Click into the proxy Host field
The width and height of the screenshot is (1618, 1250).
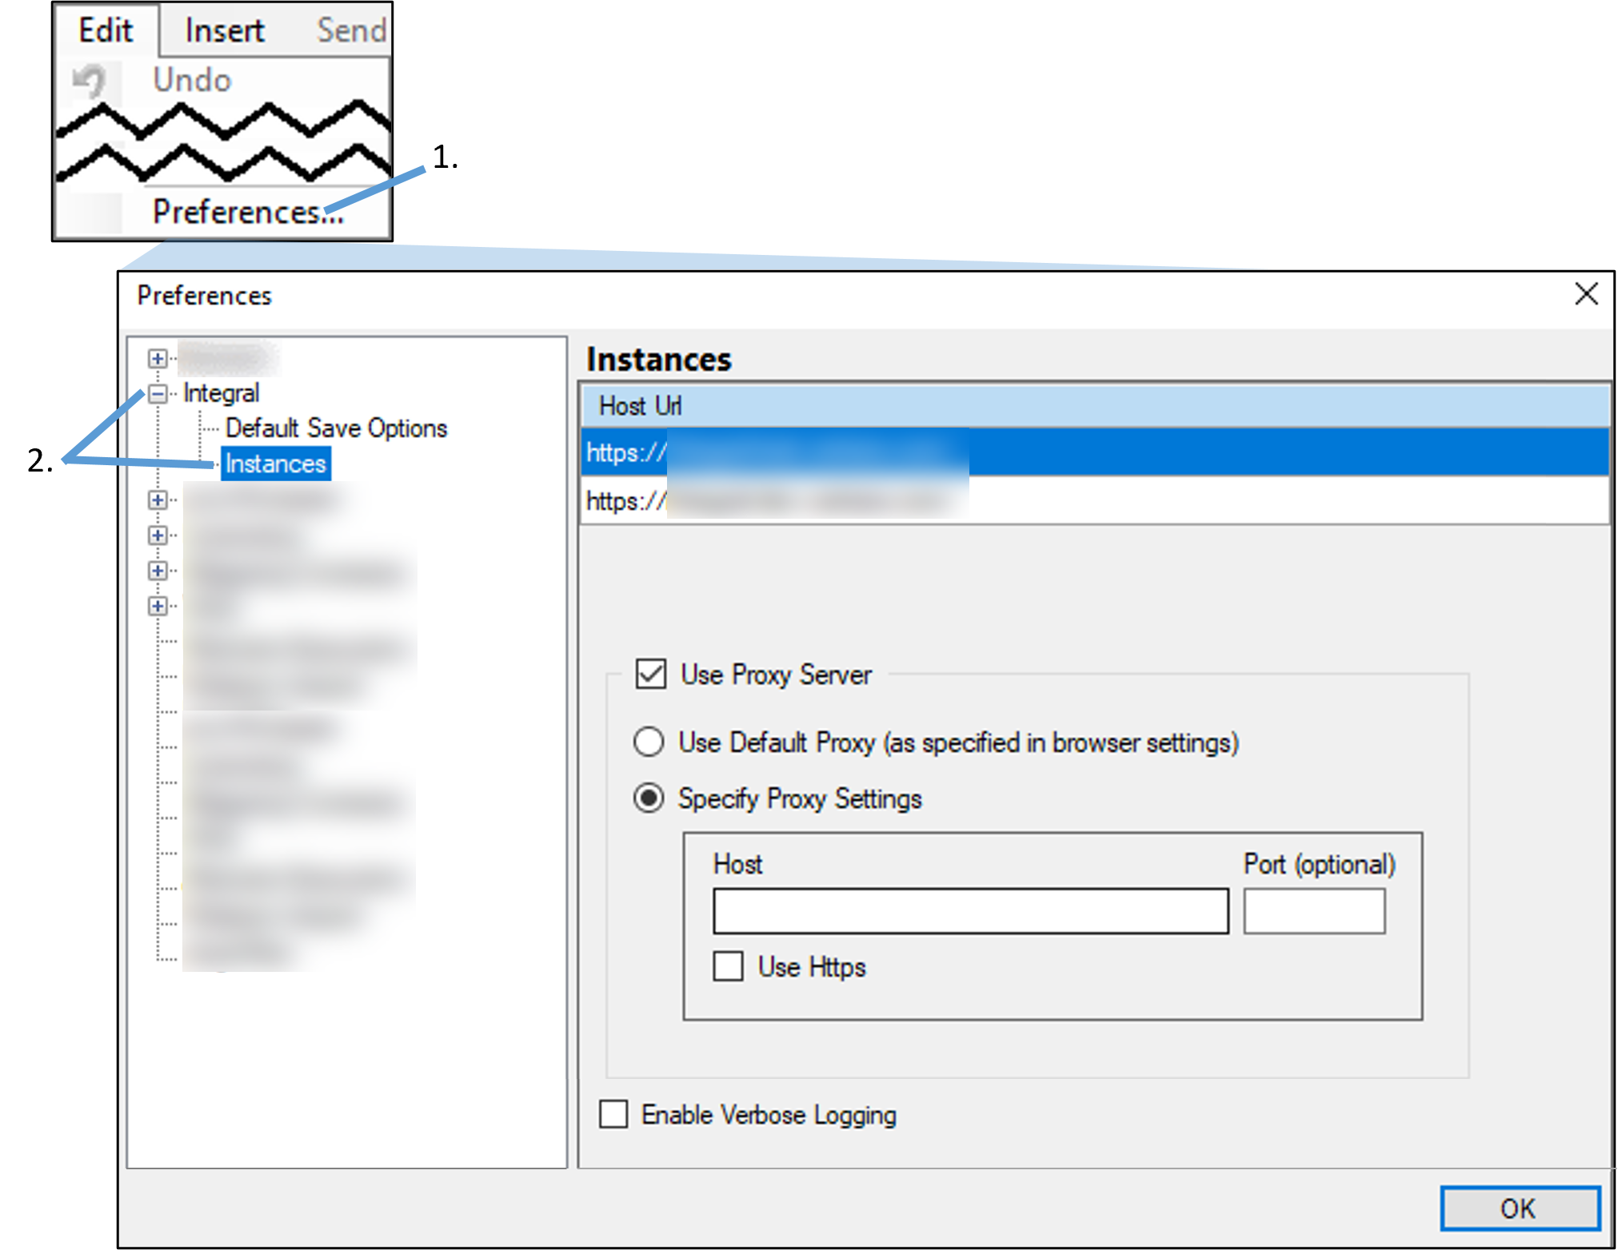pos(970,911)
